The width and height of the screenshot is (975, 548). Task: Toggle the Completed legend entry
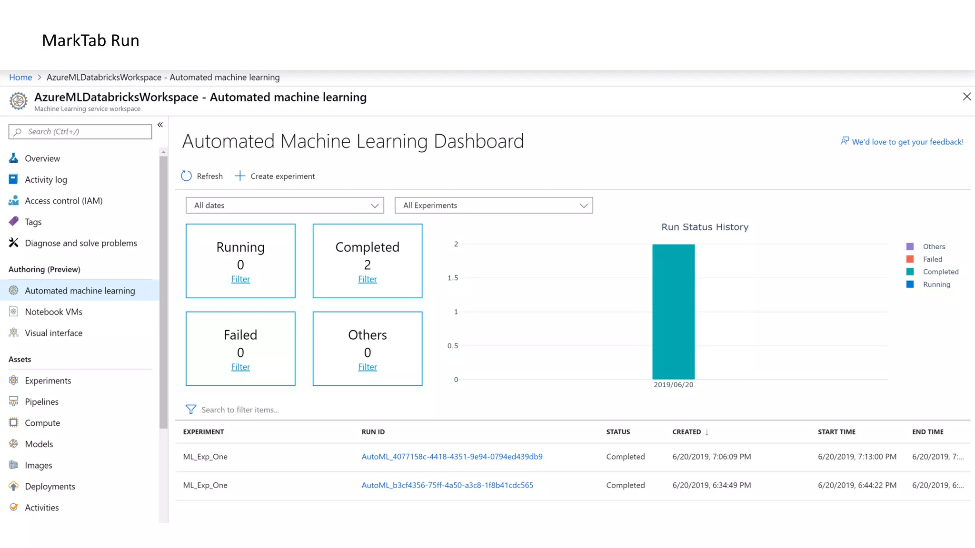click(940, 272)
